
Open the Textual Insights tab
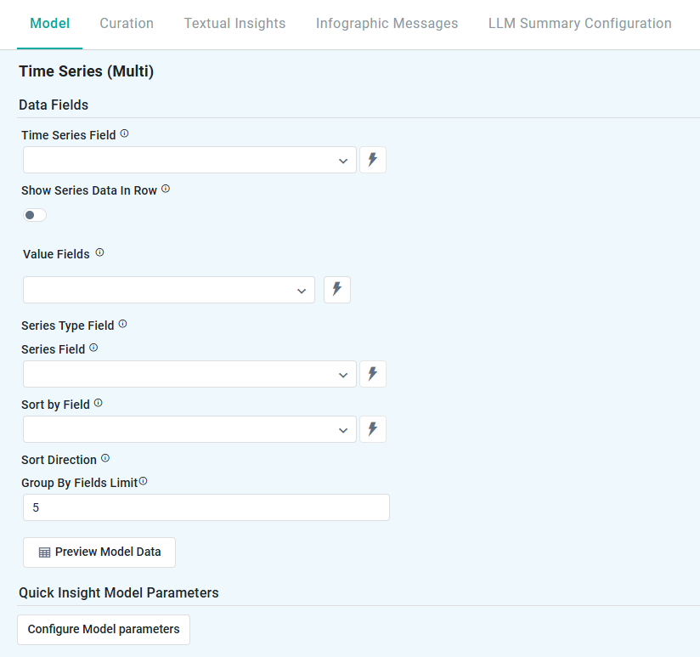234,24
